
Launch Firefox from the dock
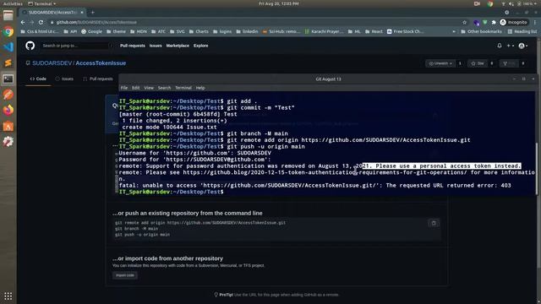8,110
